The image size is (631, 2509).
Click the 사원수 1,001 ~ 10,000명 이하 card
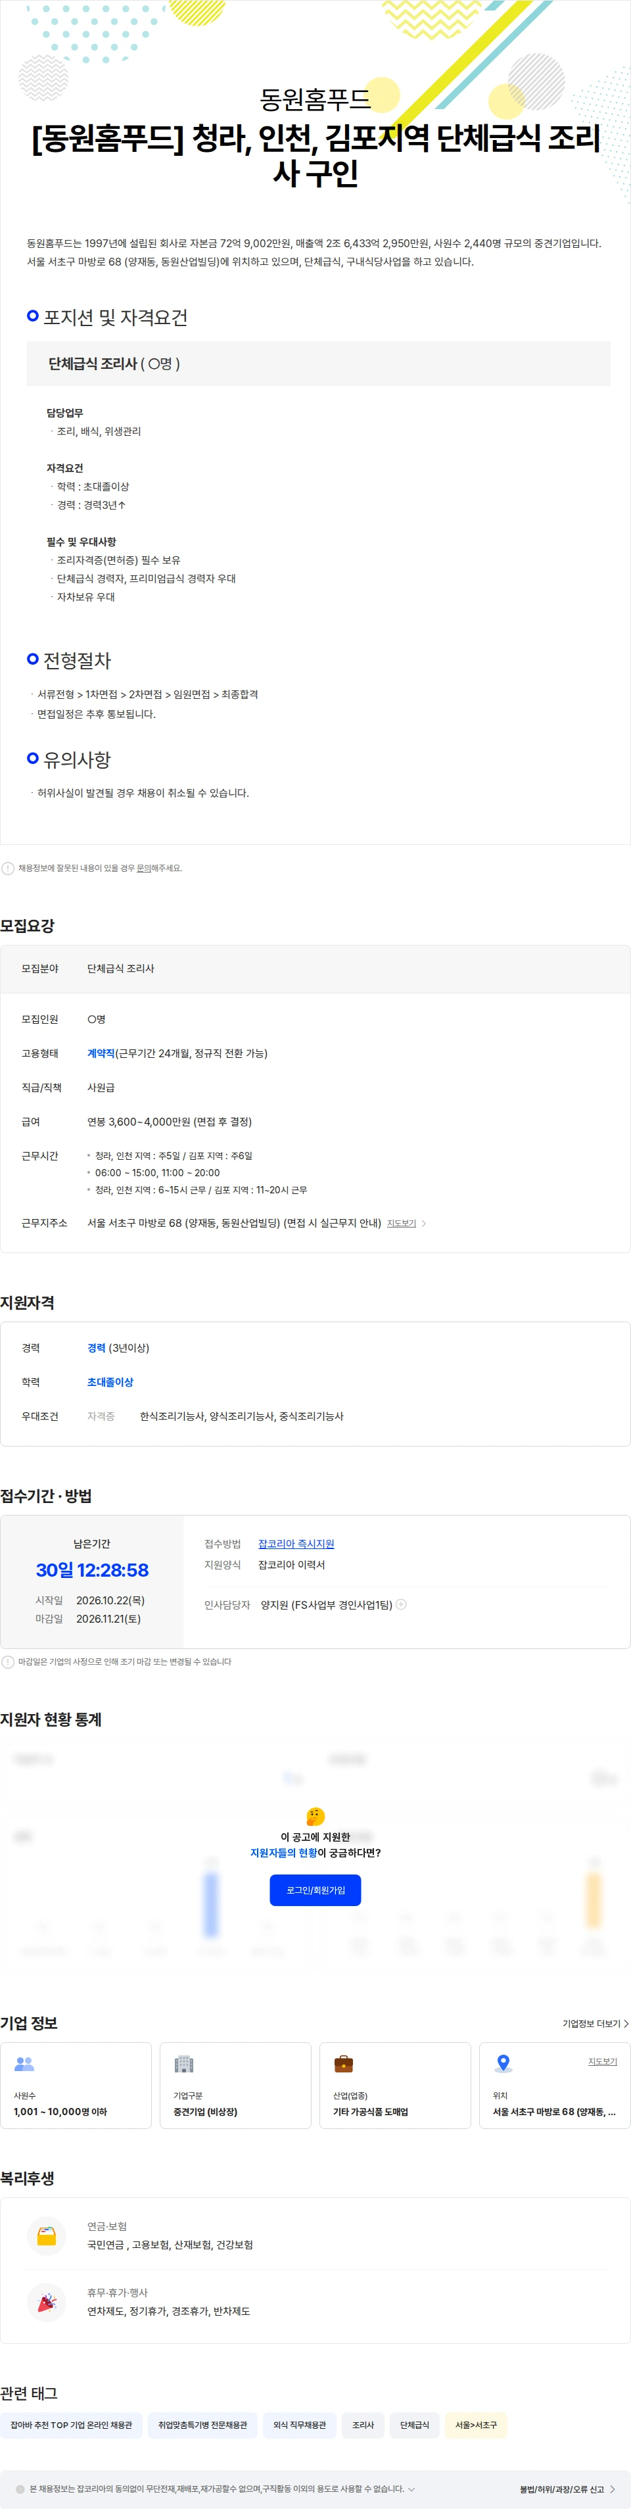(76, 2084)
